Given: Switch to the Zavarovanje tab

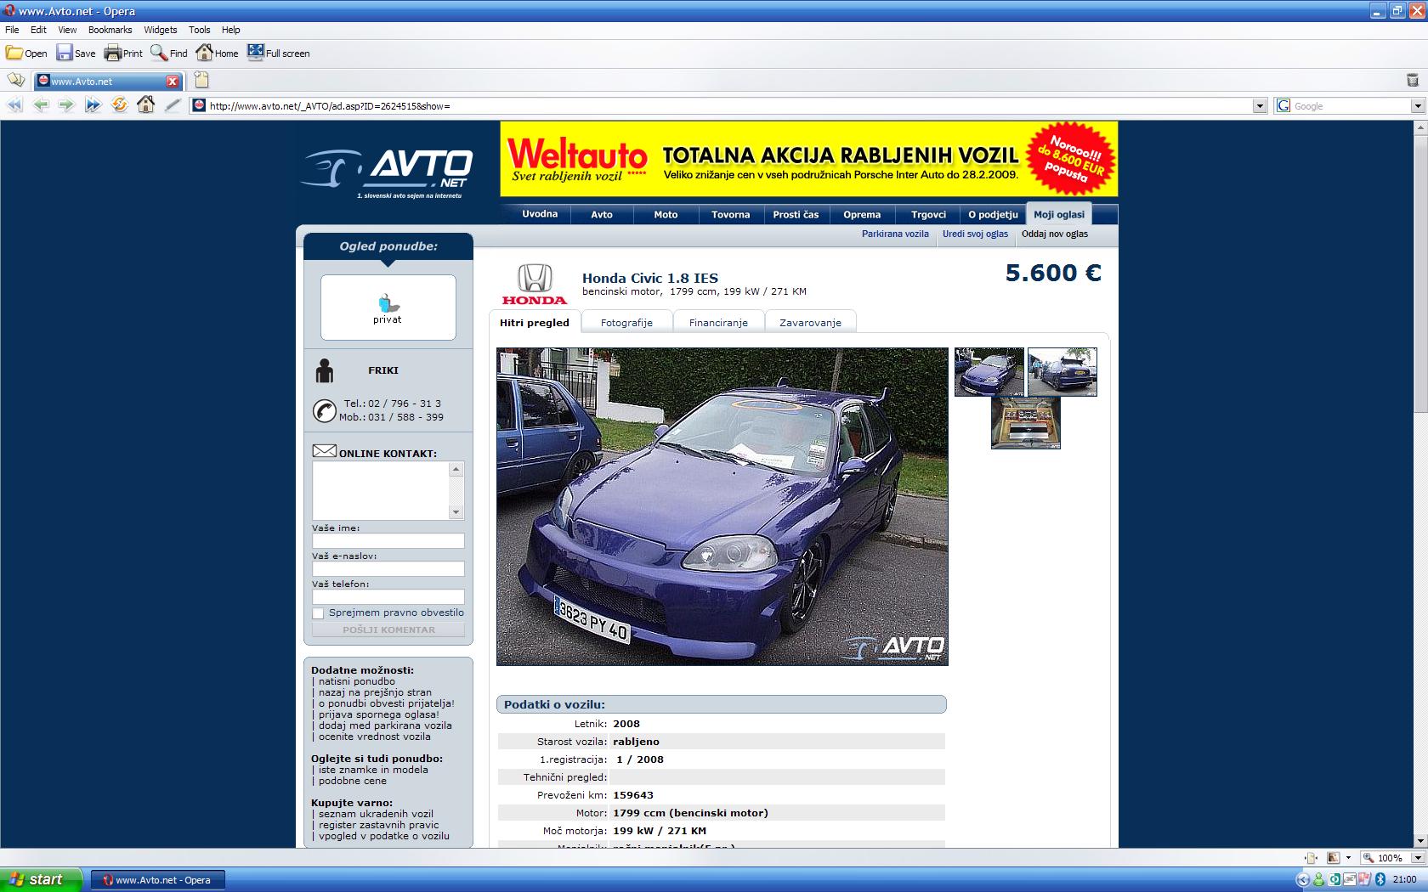Looking at the screenshot, I should (810, 322).
